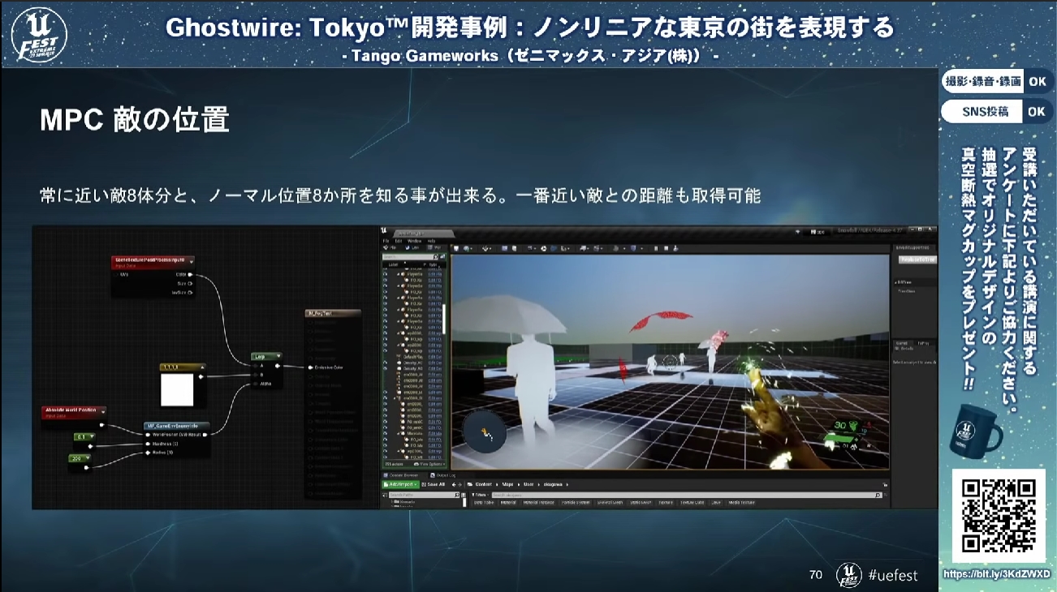Viewport: 1057px width, 592px height.
Task: Open the Source Control toolbar icon
Action: tap(467, 248)
